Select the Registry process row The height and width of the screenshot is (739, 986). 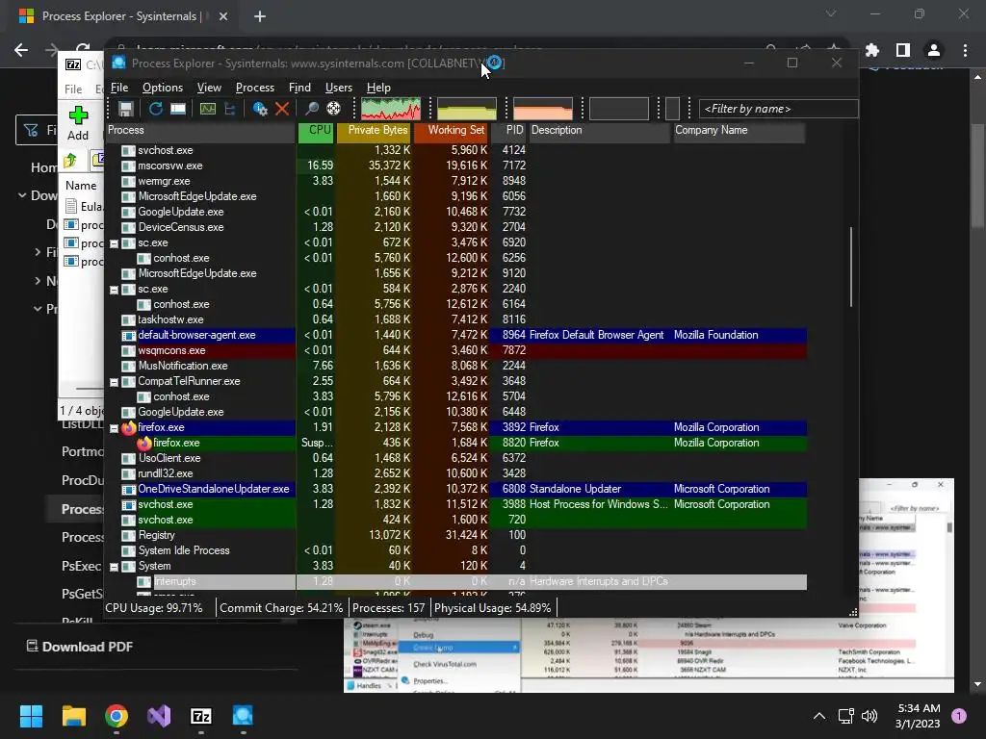[x=455, y=535]
